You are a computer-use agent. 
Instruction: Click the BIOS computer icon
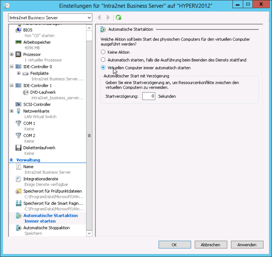[19, 30]
